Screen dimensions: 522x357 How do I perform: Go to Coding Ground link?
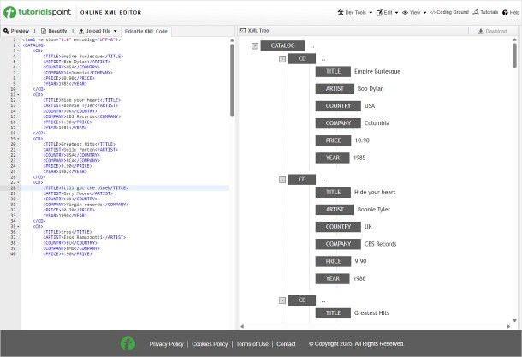coord(449,12)
